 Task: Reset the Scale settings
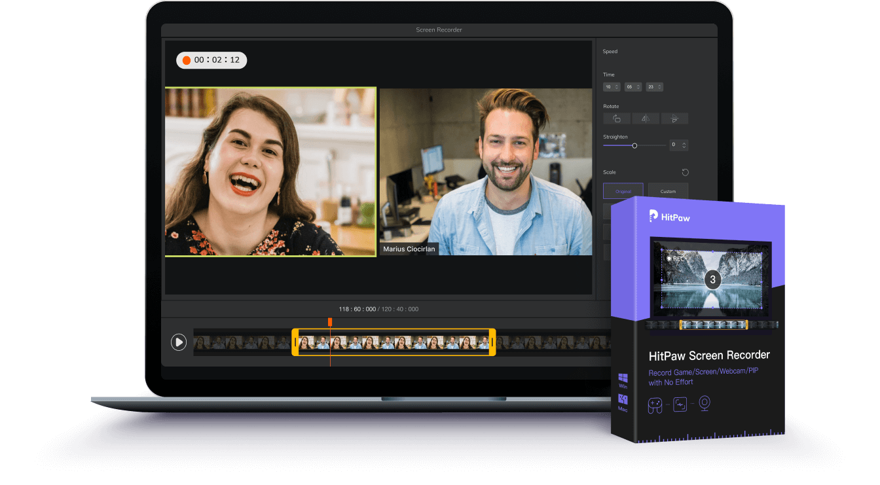click(x=685, y=172)
